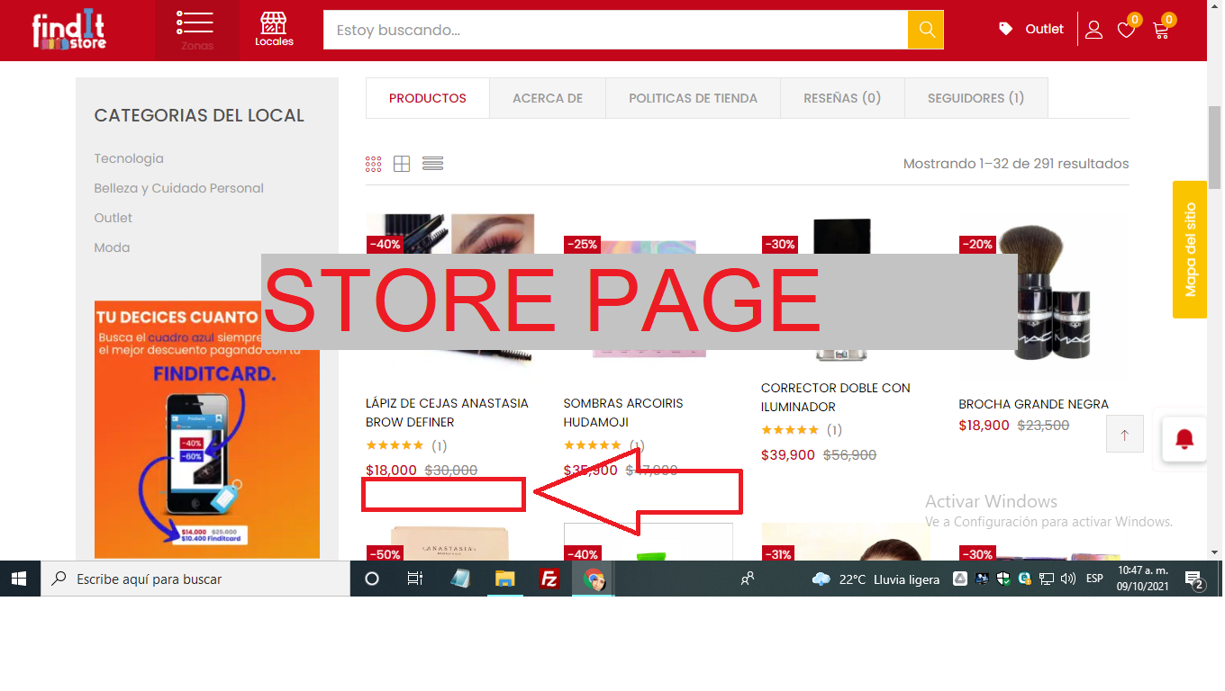This screenshot has height=691, width=1225.
Task: Click the Mapa del sitio side button
Action: coord(1189,249)
